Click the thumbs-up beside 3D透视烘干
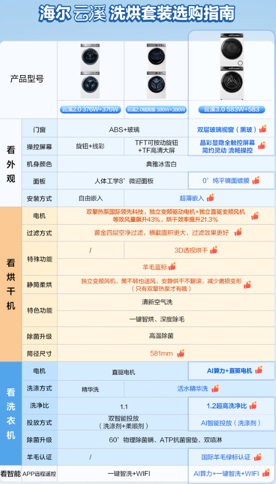276x484 pixels. pos(213,250)
